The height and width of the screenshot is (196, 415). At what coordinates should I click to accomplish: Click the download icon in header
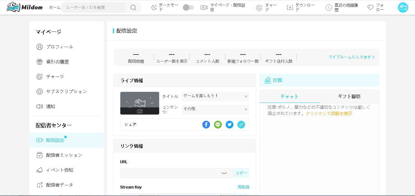pyautogui.click(x=290, y=7)
